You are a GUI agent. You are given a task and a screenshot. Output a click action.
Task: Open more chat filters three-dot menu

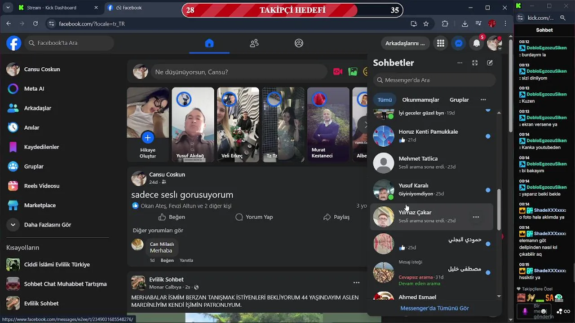pyautogui.click(x=483, y=100)
